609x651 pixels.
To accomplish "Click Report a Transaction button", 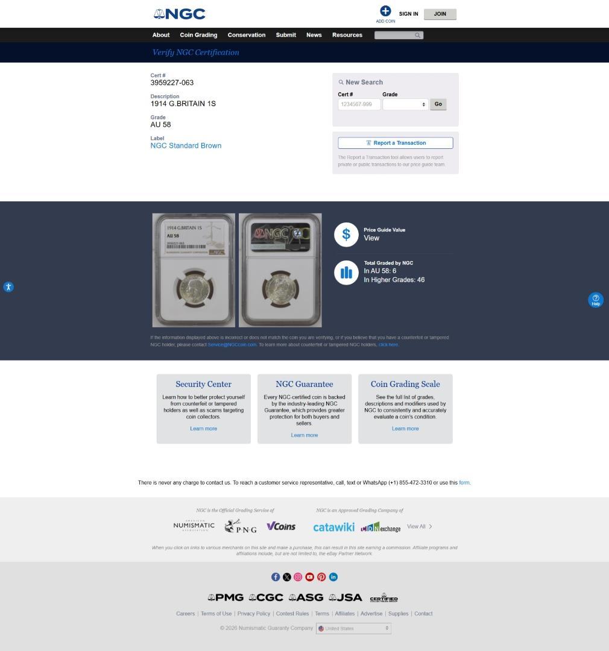I will [x=396, y=143].
